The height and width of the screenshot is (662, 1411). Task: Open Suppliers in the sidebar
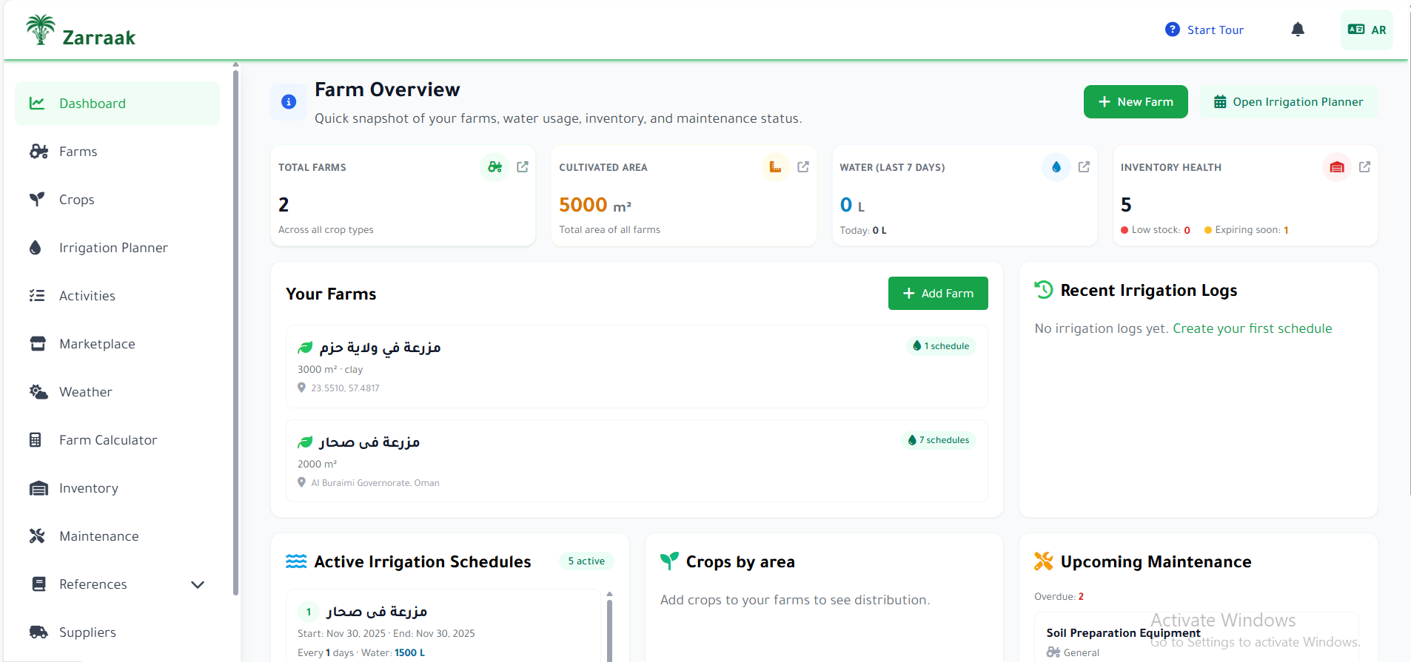pos(118,632)
